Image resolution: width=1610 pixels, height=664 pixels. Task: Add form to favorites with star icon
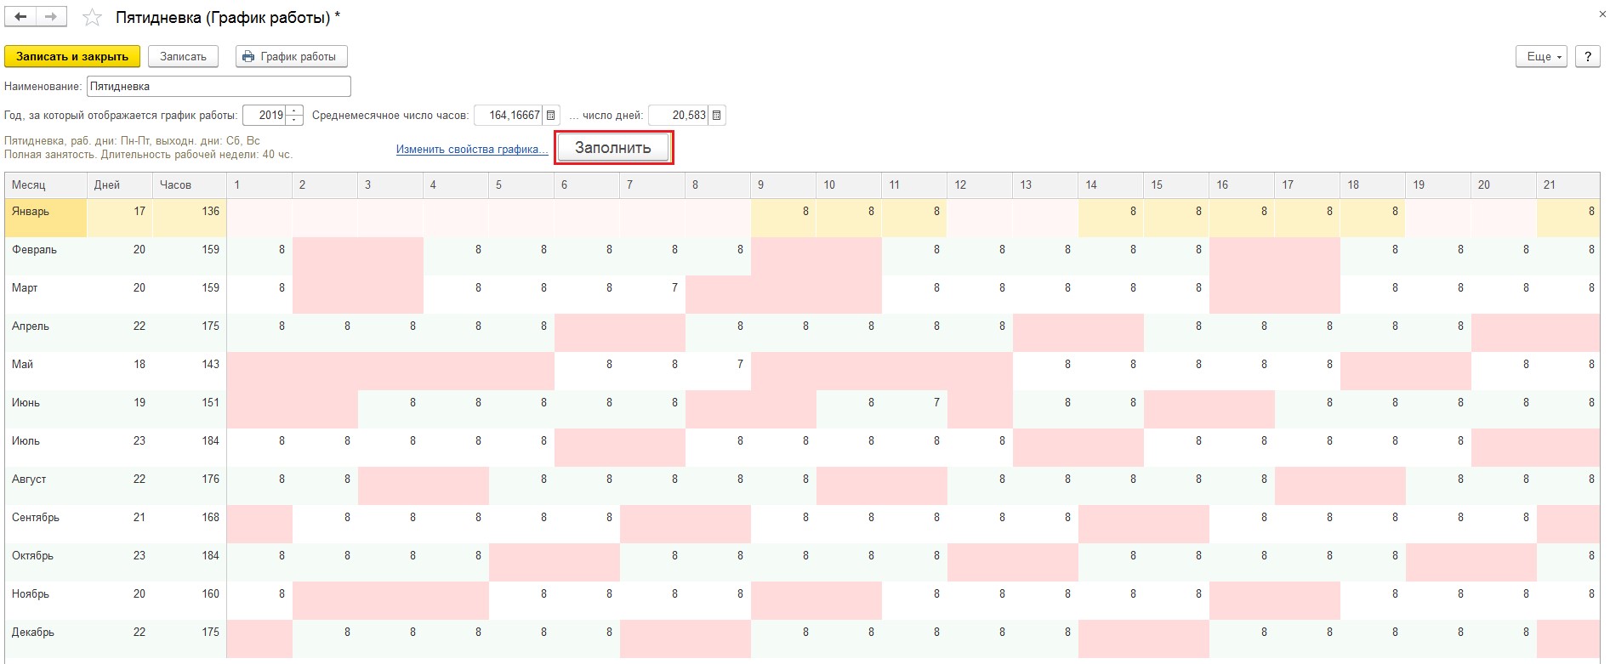(92, 18)
